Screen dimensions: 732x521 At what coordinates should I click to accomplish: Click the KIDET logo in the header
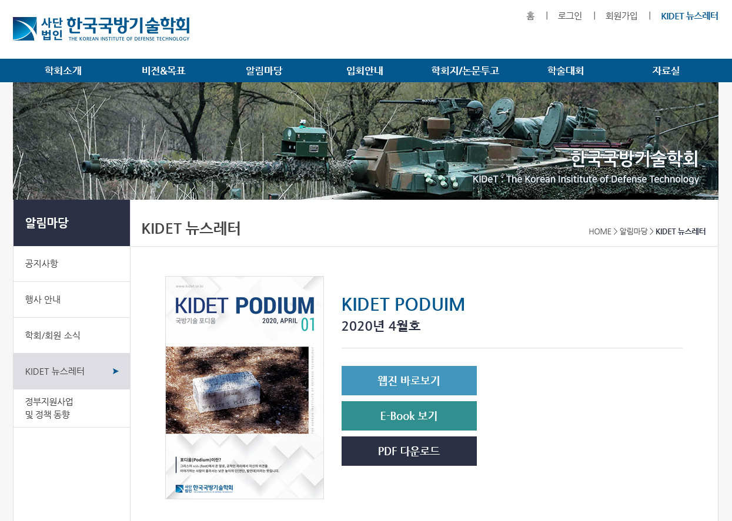pyautogui.click(x=101, y=29)
